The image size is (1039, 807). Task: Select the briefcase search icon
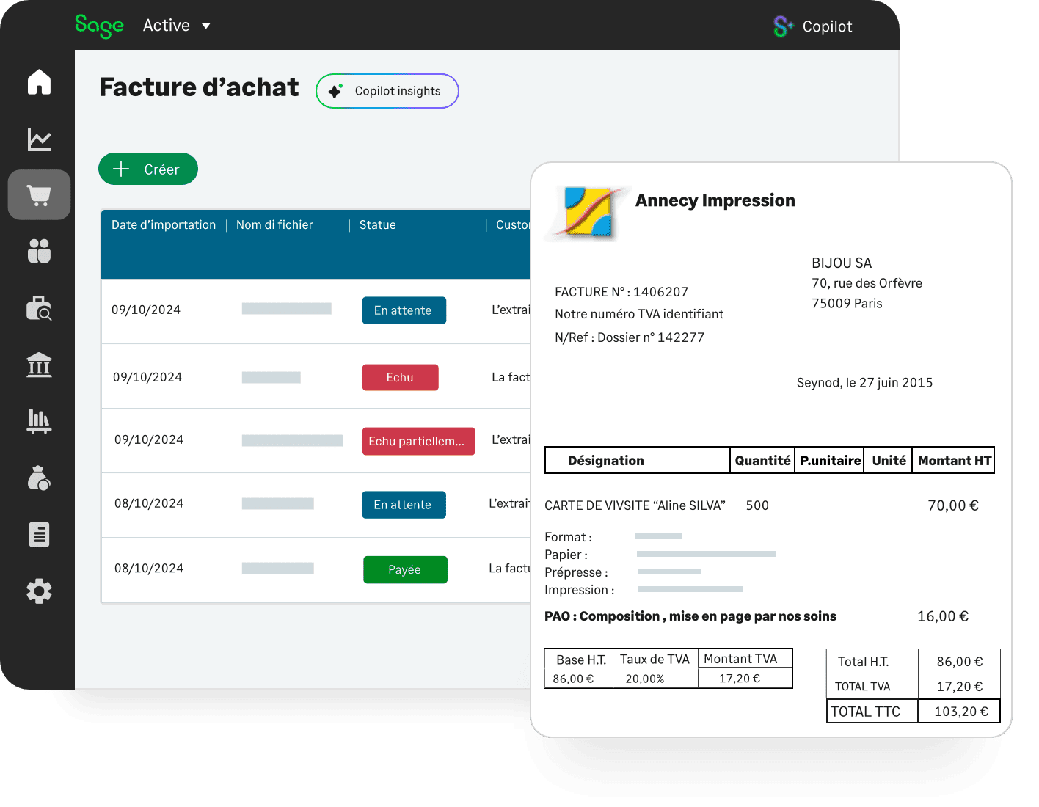click(38, 308)
